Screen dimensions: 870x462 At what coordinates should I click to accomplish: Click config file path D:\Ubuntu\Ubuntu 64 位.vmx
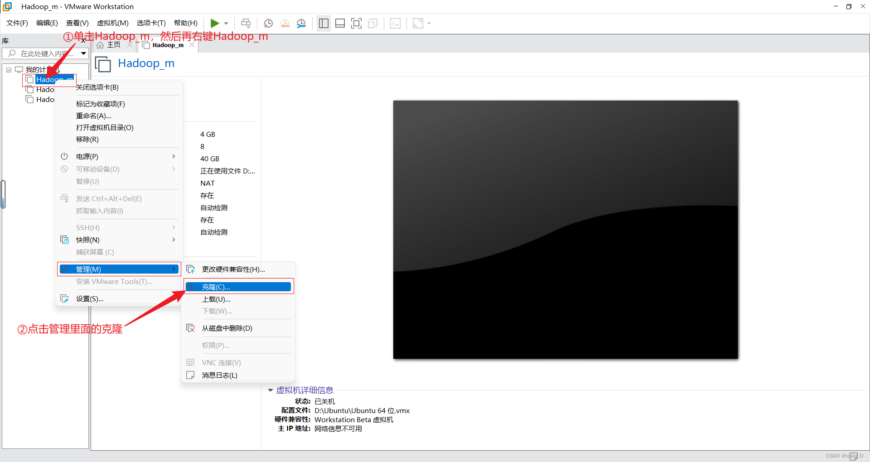click(x=362, y=411)
